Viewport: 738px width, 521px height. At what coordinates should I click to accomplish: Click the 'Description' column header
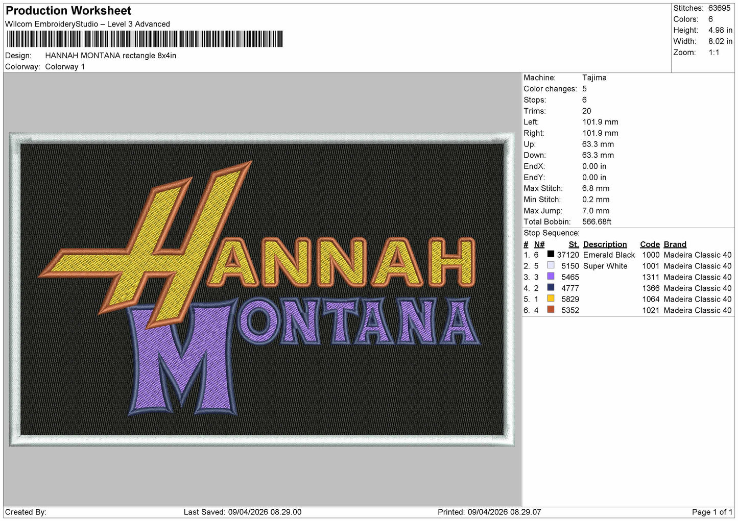coord(605,244)
